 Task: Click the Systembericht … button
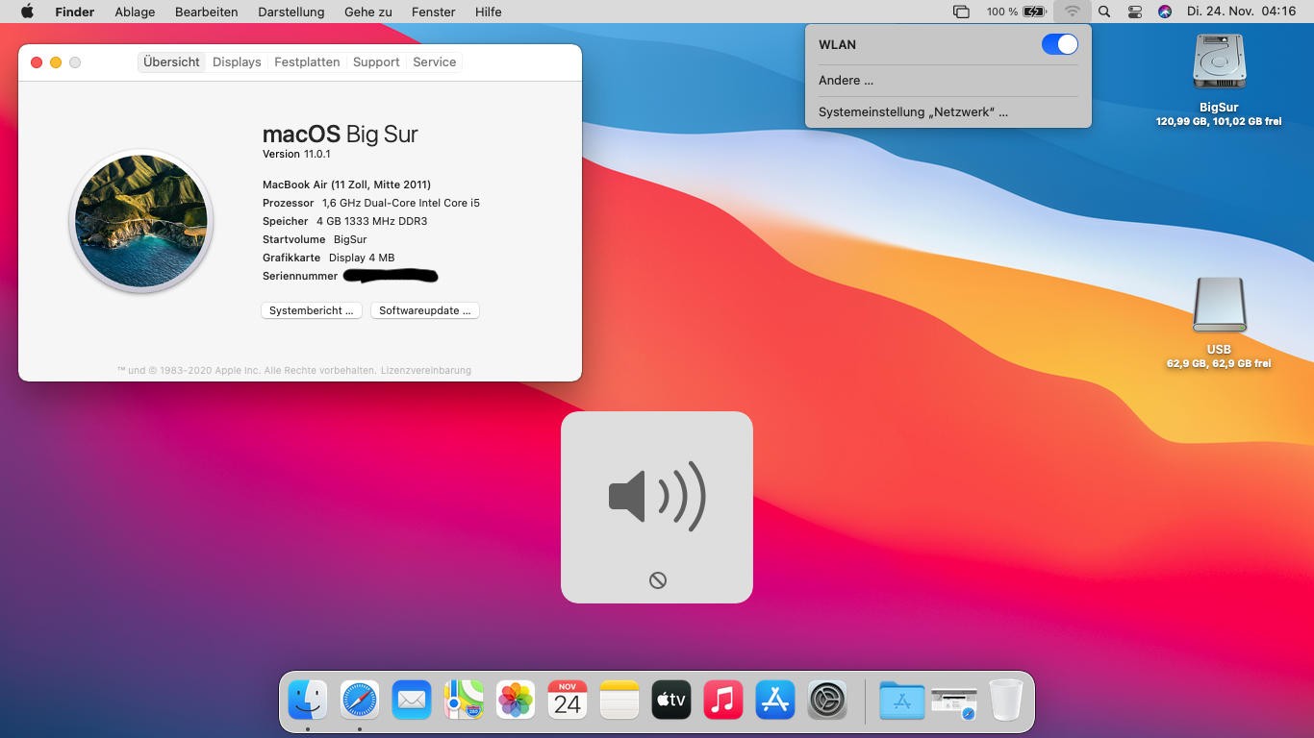point(312,310)
